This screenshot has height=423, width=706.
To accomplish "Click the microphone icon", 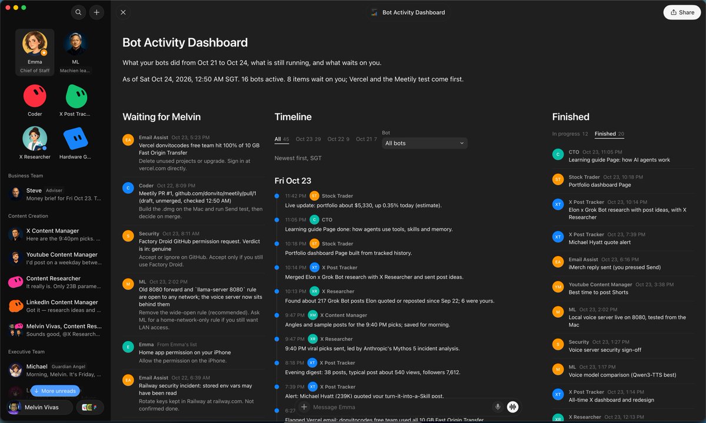I will coord(498,407).
